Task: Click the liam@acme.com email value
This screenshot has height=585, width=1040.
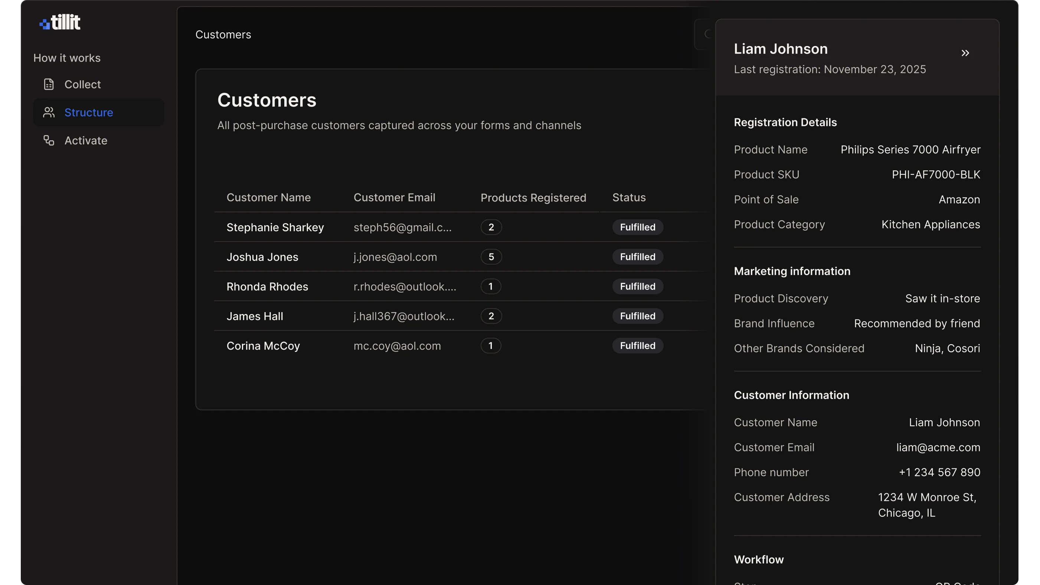Action: pyautogui.click(x=938, y=447)
